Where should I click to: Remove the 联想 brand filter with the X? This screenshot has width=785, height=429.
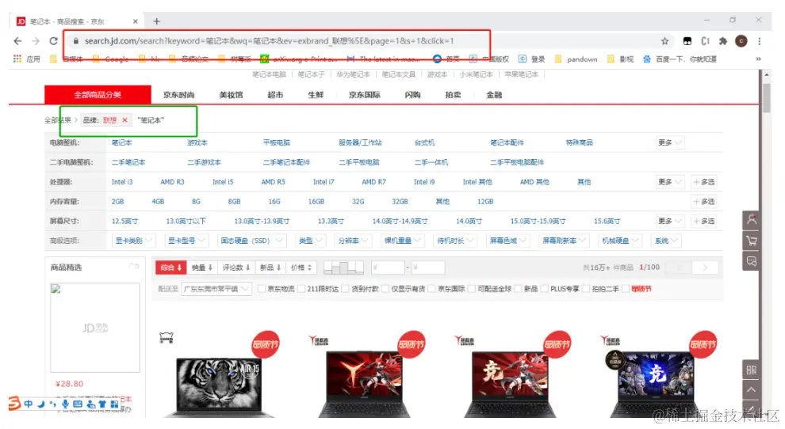pos(124,120)
